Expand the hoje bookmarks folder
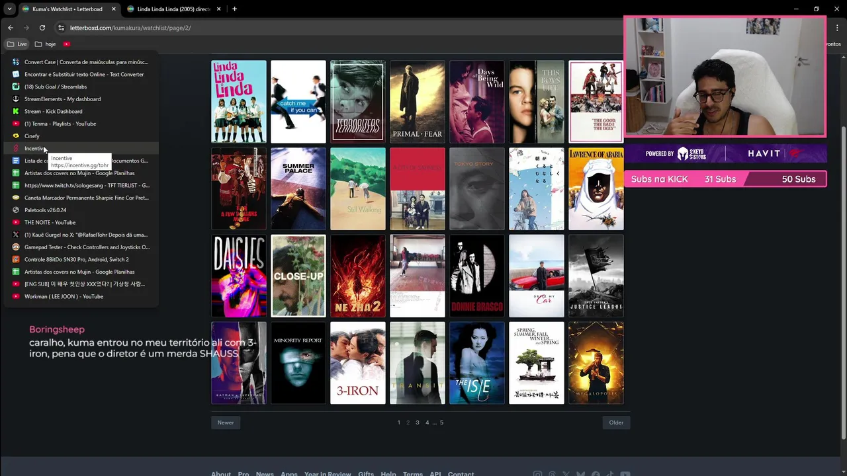The height and width of the screenshot is (476, 847). point(46,44)
